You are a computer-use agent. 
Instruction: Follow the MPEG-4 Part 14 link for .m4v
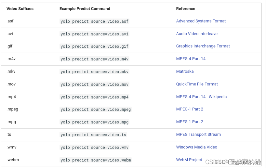click(x=191, y=59)
